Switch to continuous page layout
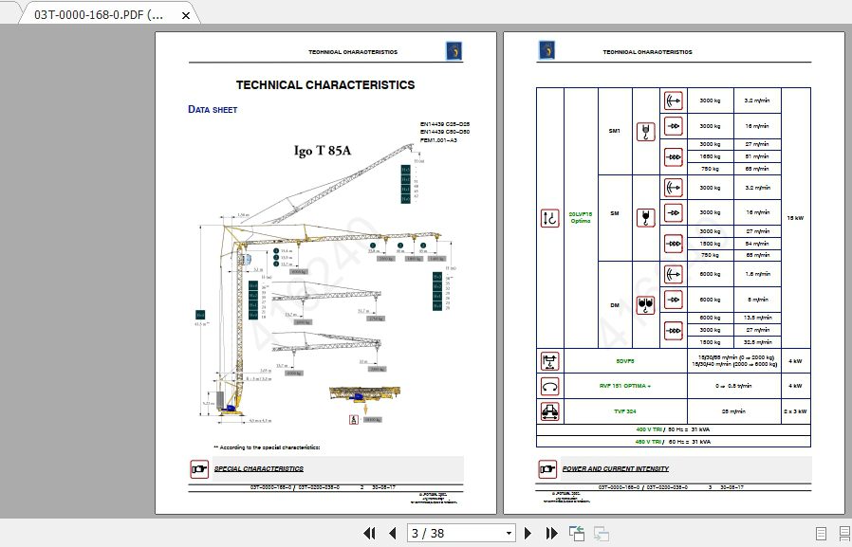The image size is (852, 547). 845,534
